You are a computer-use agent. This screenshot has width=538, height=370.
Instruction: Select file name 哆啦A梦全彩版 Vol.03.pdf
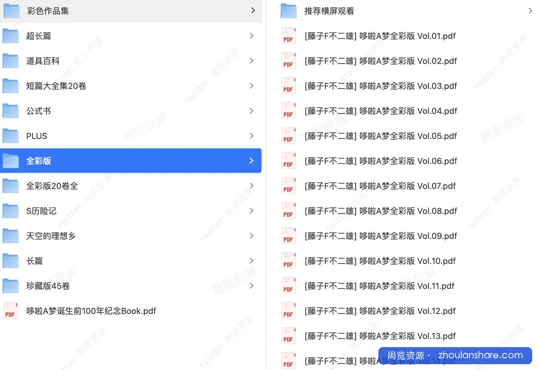(x=381, y=86)
